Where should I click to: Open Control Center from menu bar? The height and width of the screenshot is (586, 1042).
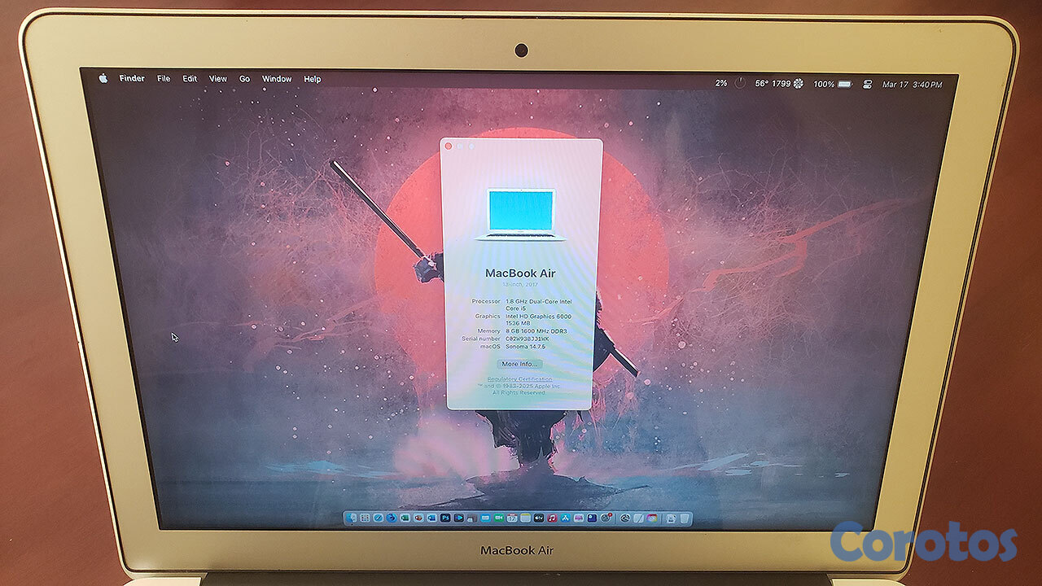(868, 84)
